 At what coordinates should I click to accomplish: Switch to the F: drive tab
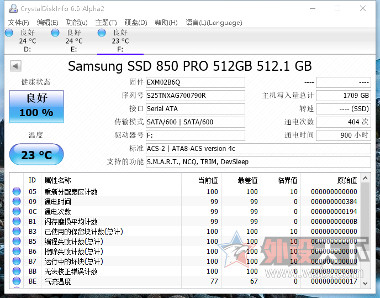[120, 41]
